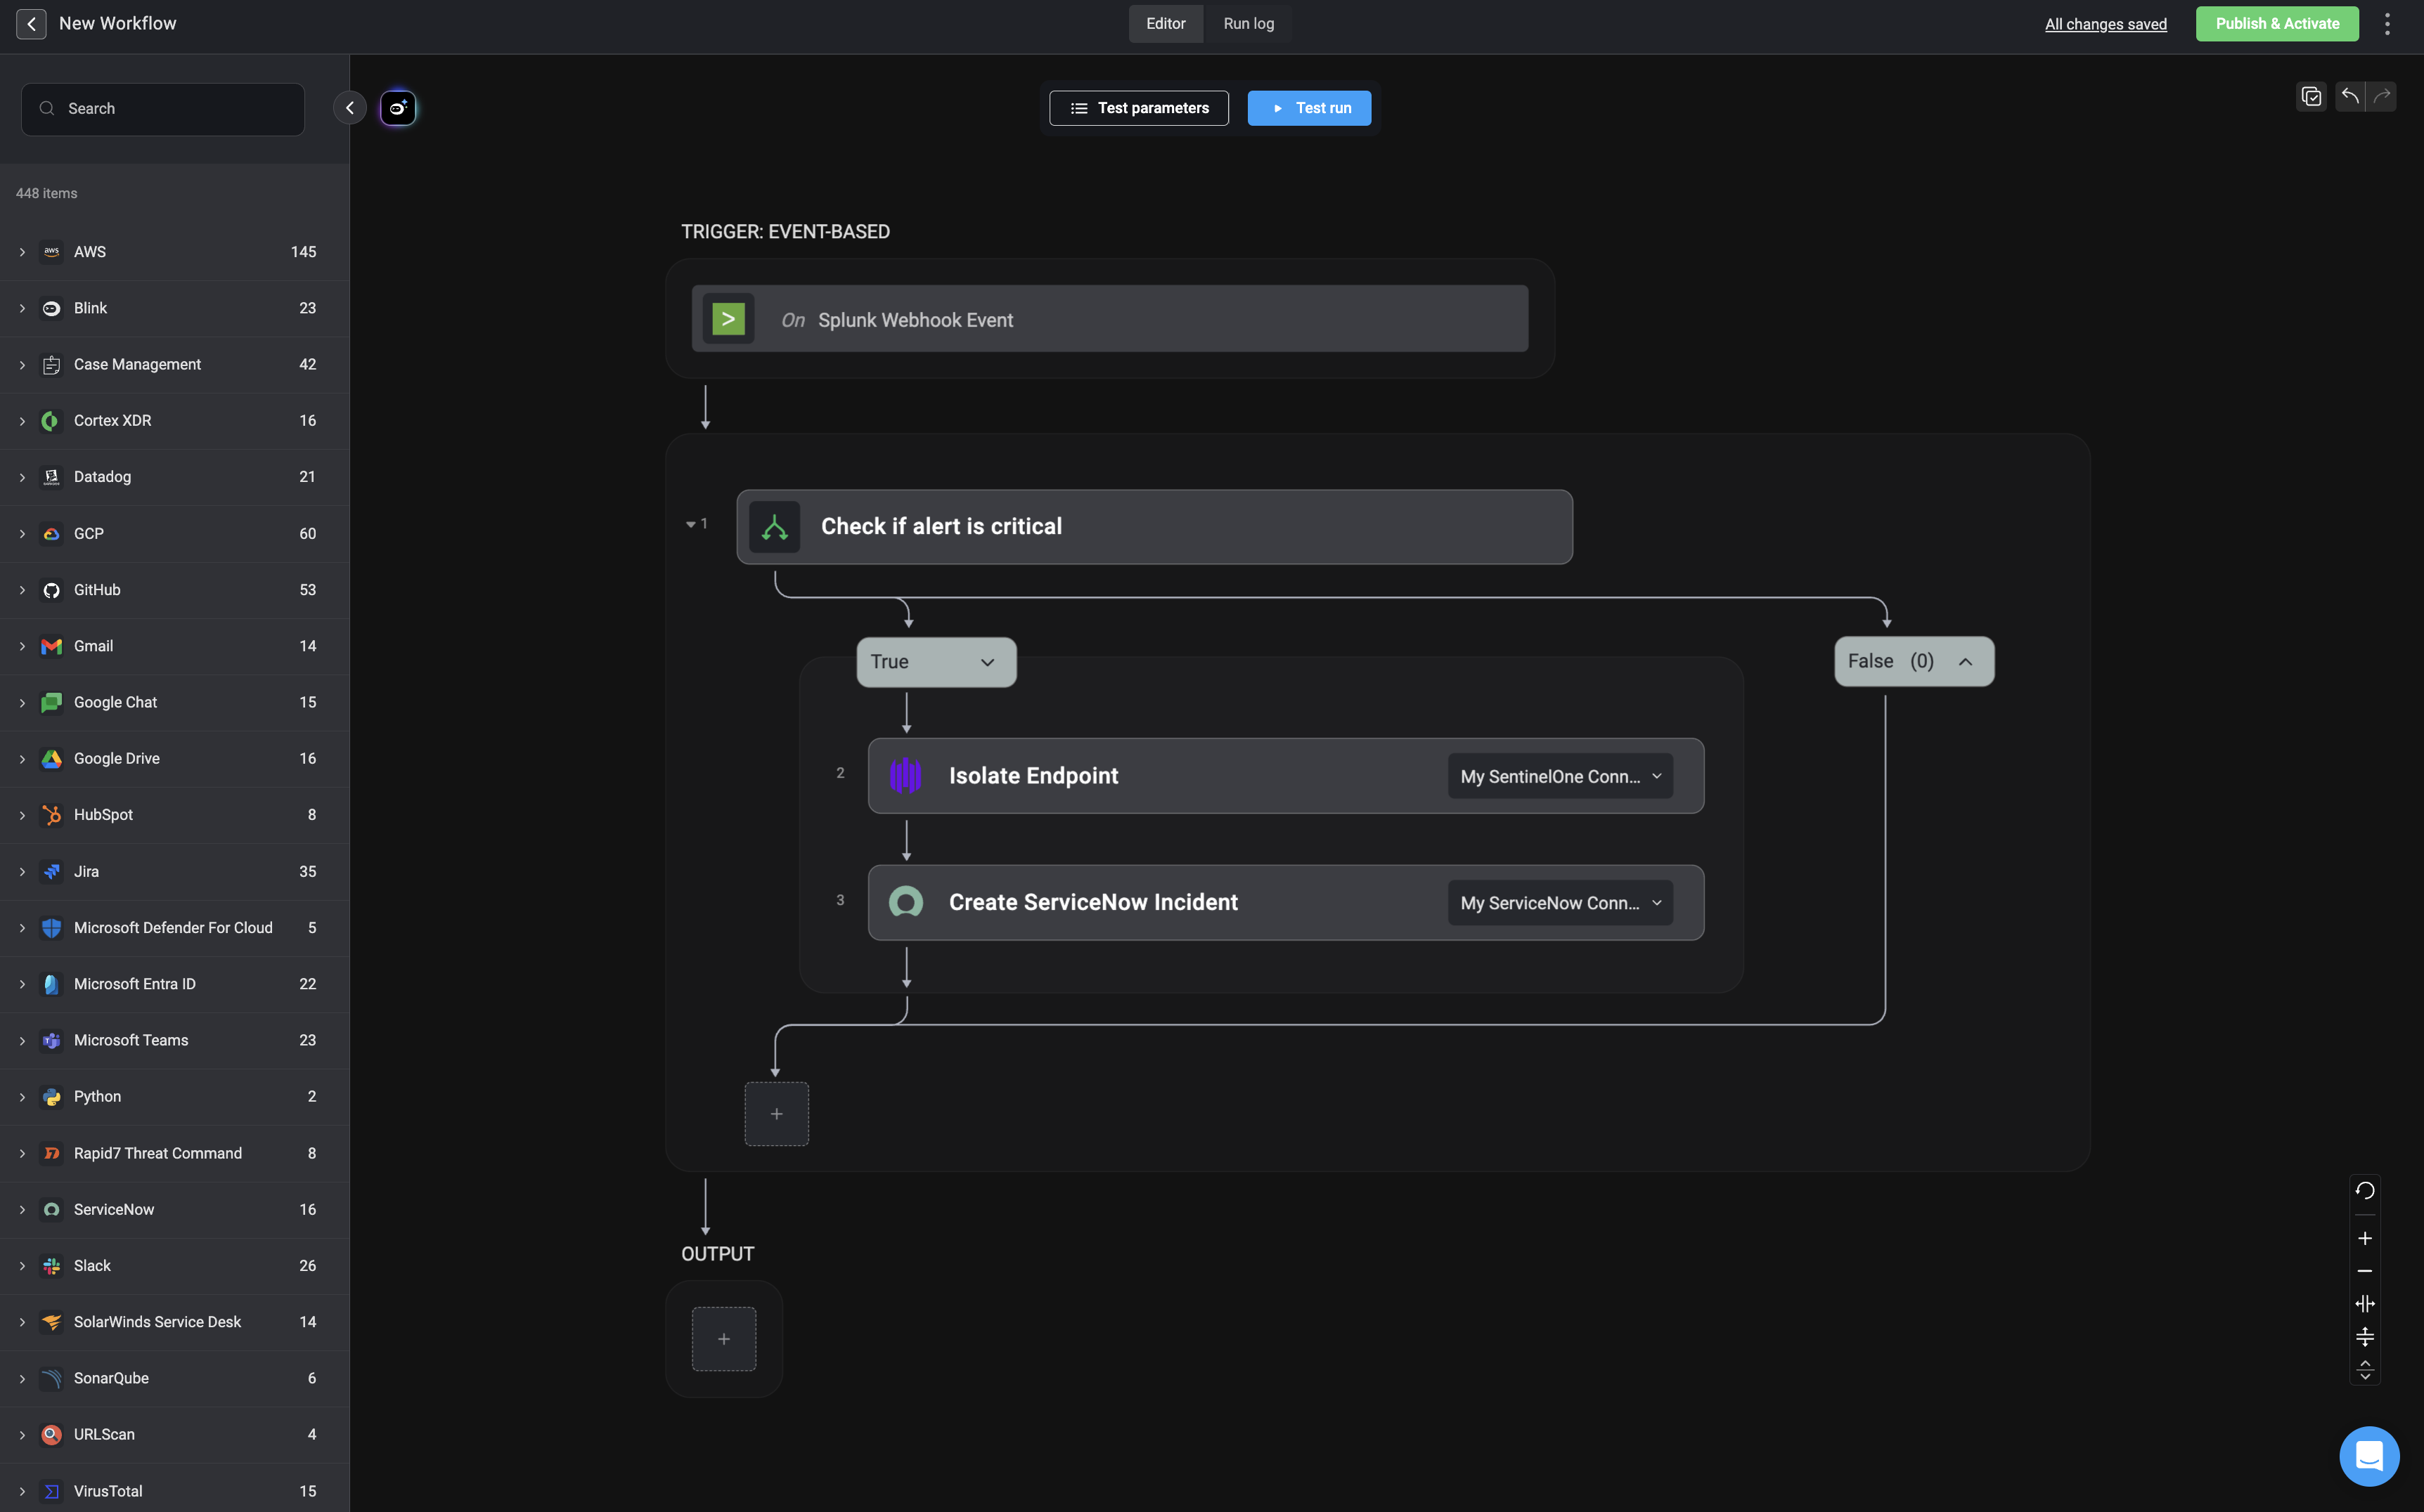
Task: Go back using the top-left arrow button
Action: (x=31, y=24)
